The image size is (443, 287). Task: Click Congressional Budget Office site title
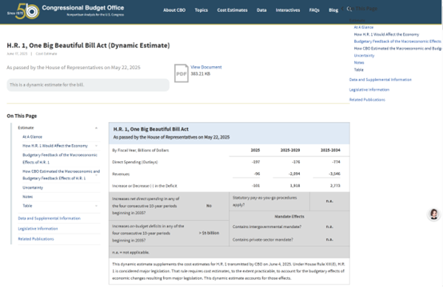click(x=83, y=8)
